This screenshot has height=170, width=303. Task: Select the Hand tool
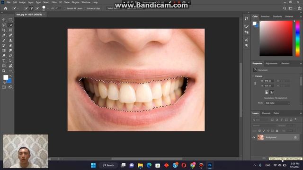pos(10,66)
